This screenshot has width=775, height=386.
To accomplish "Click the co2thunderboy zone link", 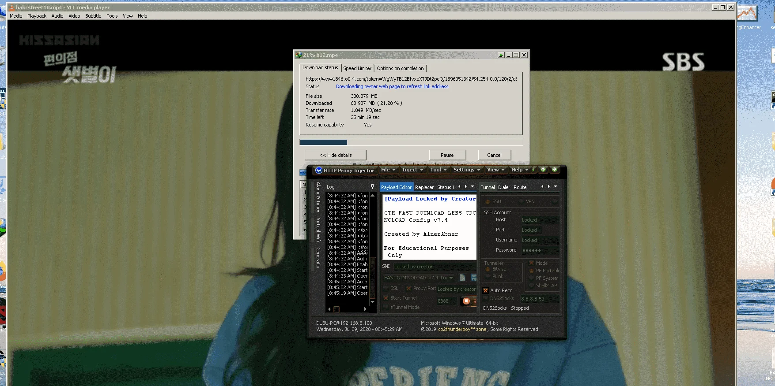I will click(462, 329).
